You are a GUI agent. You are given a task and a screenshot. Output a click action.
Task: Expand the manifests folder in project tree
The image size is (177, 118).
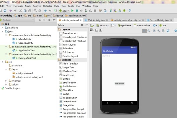2,27
